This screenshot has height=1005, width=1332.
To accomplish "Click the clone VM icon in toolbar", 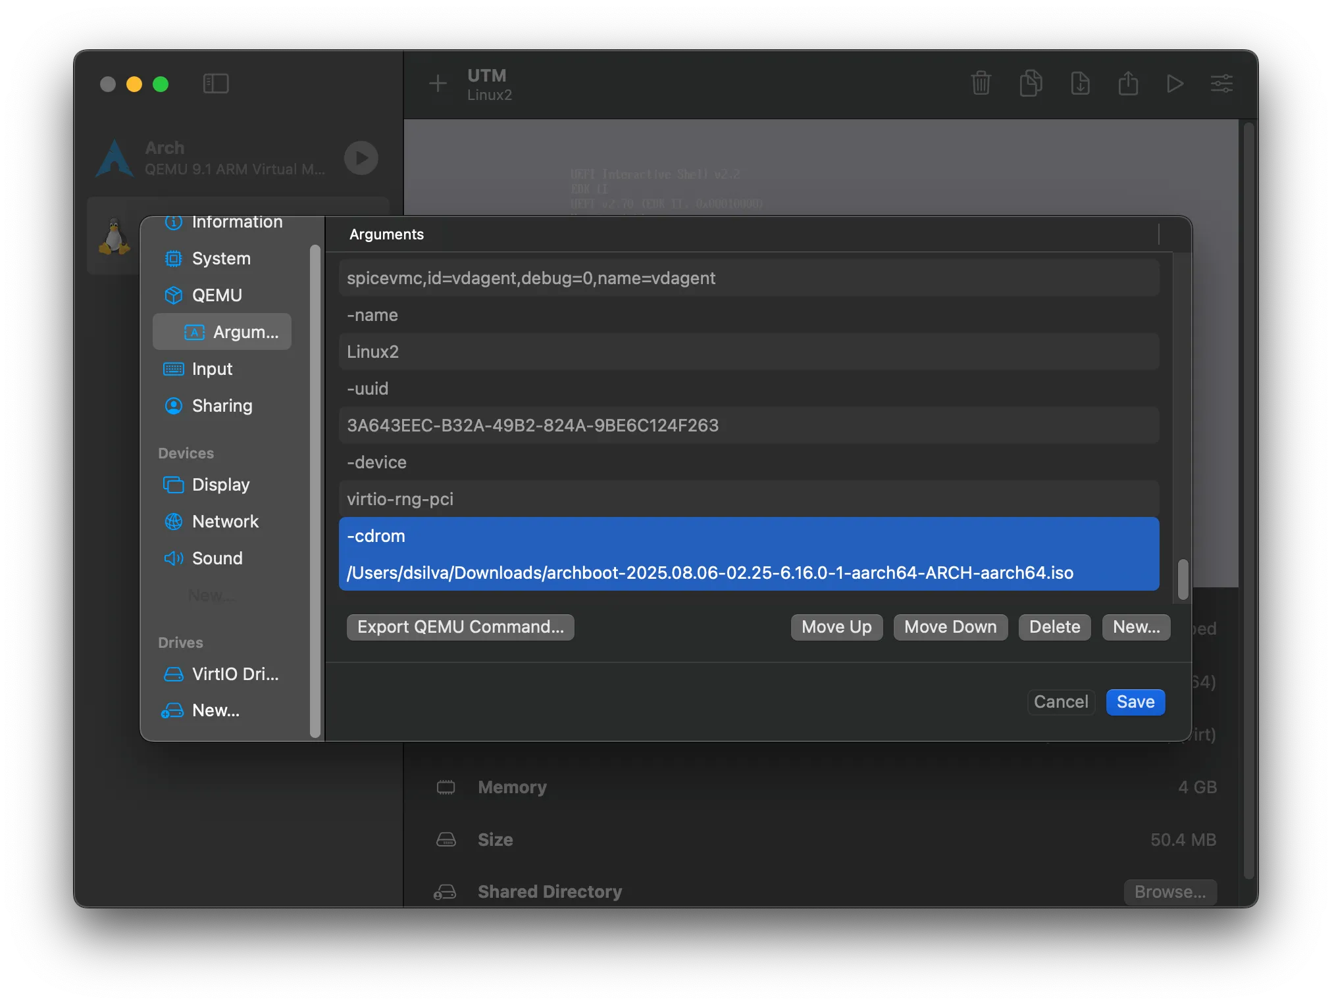I will (1031, 84).
